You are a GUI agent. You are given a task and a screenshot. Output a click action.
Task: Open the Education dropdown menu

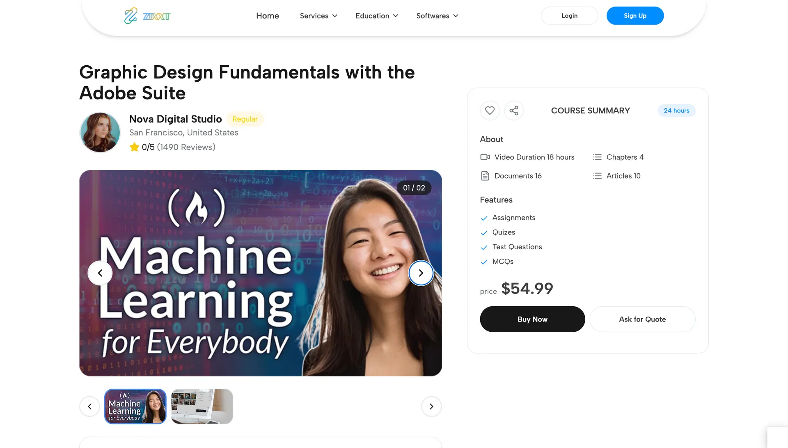377,16
